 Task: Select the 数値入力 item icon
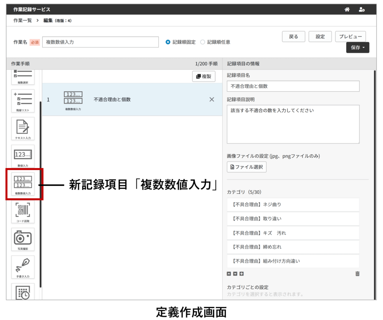point(23,156)
